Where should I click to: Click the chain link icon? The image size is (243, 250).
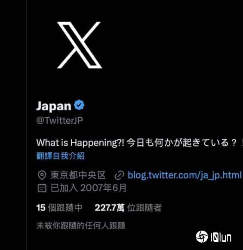point(120,175)
